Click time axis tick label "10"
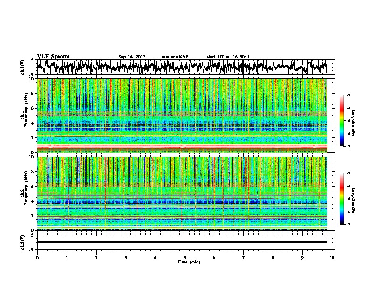 [332, 257]
